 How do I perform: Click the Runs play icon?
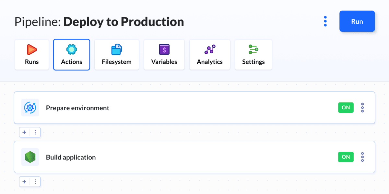coord(32,49)
